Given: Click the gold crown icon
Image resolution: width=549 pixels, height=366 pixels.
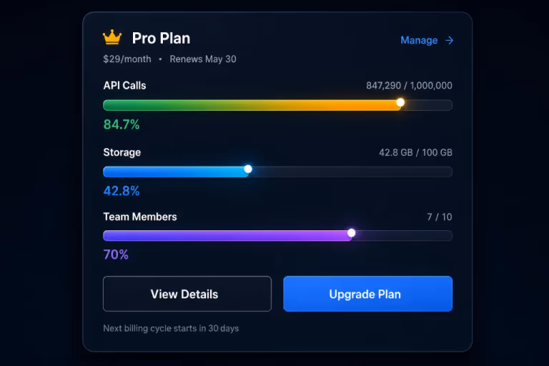Looking at the screenshot, I should pos(112,37).
